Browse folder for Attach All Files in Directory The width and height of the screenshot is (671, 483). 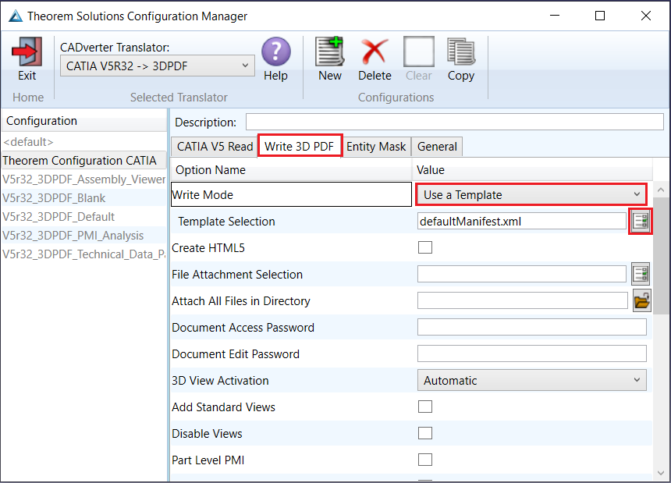(x=641, y=300)
